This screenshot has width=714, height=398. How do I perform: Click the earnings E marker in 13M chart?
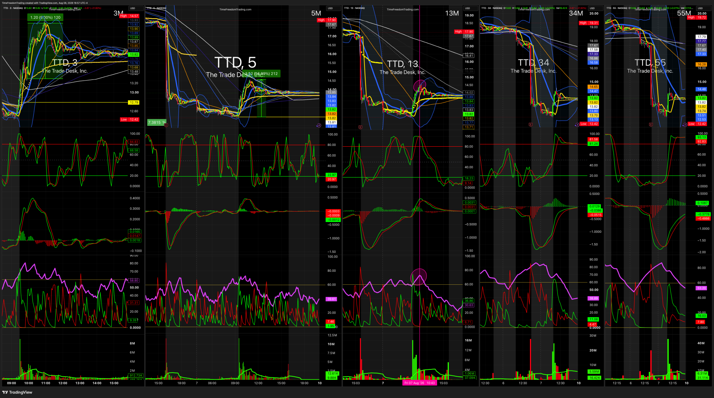[x=360, y=127]
